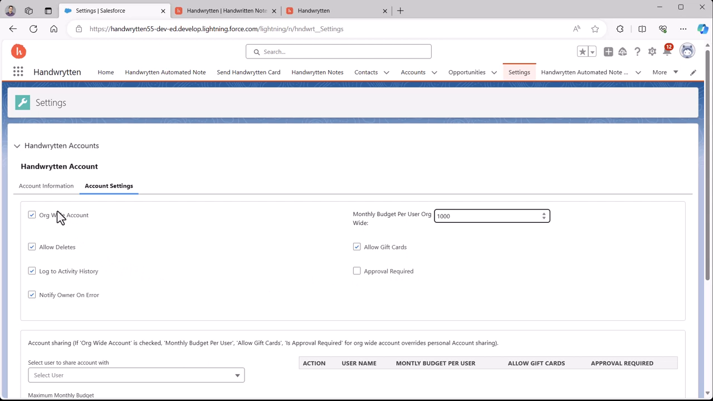713x401 pixels.
Task: Switch to the Account Information tab
Action: point(46,186)
